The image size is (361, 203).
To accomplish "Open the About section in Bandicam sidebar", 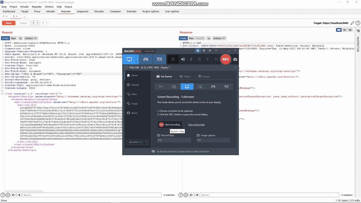I will tap(132, 113).
